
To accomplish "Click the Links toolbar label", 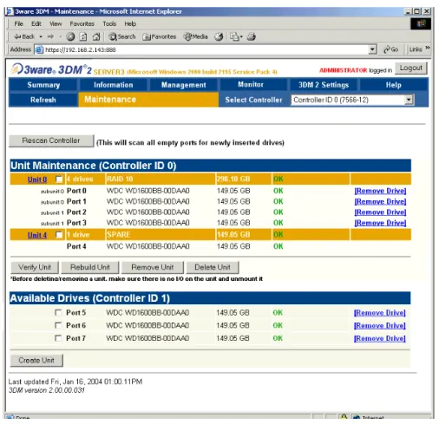I will (416, 49).
